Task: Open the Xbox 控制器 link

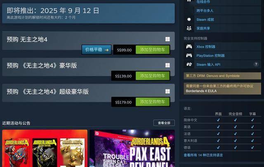Action: pos(206,47)
